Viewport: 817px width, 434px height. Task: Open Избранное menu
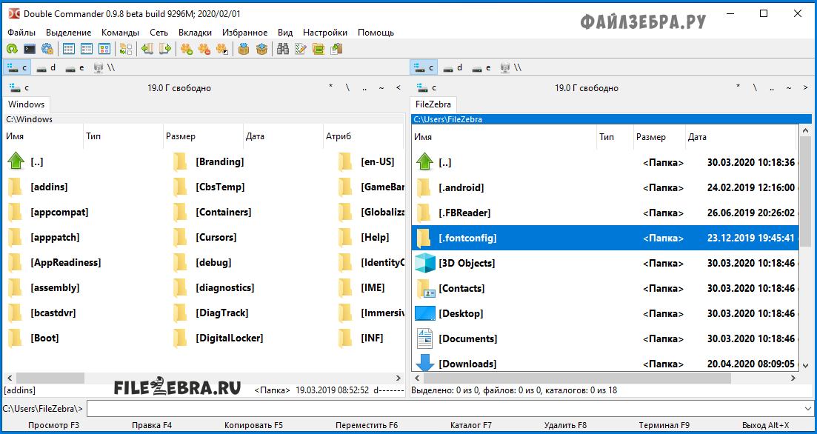tap(245, 33)
